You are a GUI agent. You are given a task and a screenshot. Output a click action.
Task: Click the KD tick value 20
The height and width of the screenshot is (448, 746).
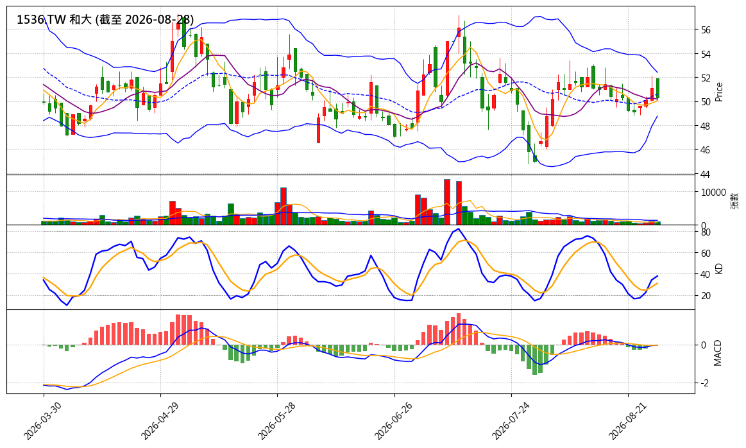[706, 296]
